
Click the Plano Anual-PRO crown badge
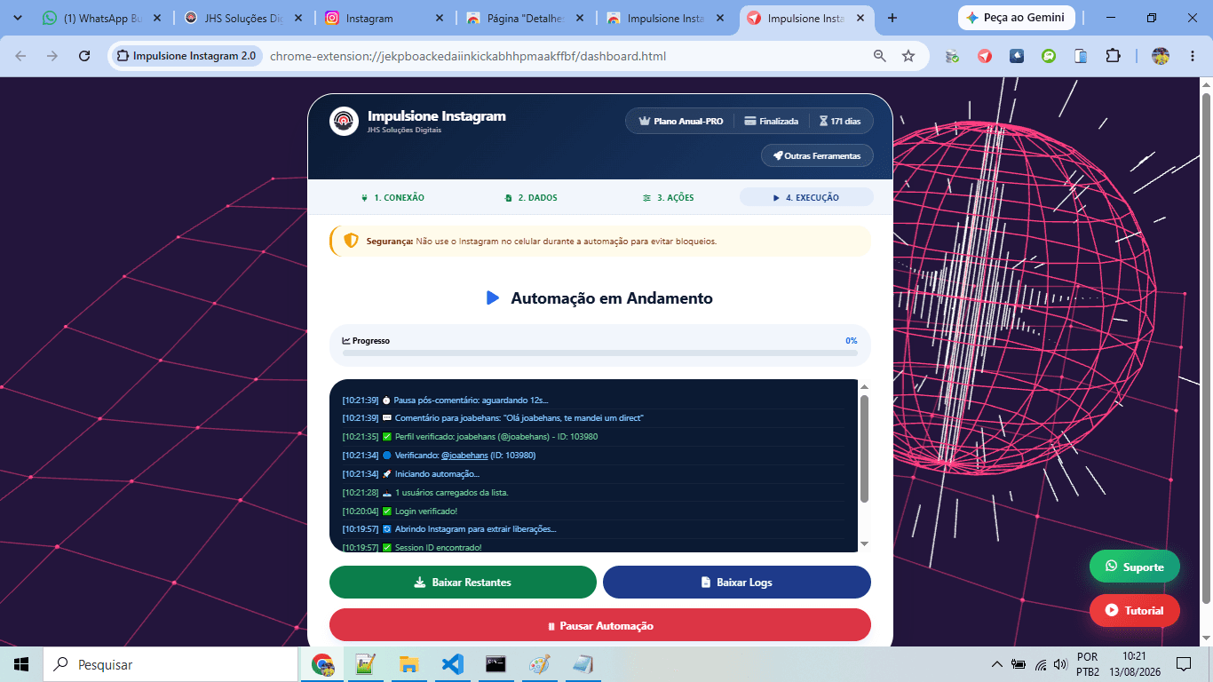[681, 121]
